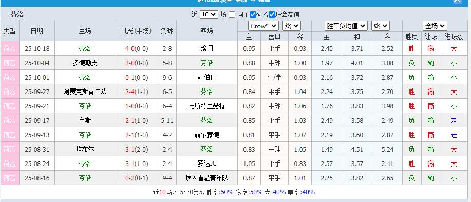Click the 主场 column header

point(85,31)
